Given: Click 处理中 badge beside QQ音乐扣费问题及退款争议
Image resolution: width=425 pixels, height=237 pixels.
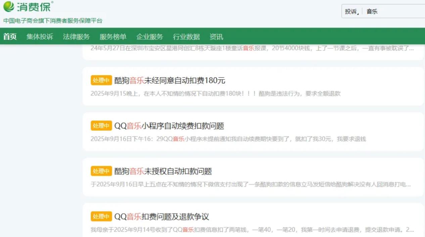Looking at the screenshot, I should click(x=101, y=217).
